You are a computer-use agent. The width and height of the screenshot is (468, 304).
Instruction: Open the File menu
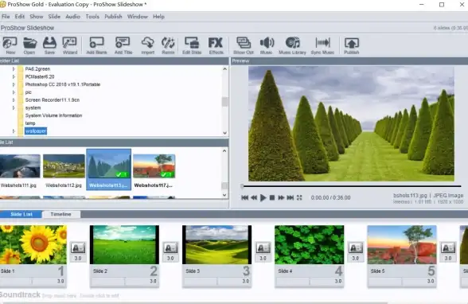point(6,17)
